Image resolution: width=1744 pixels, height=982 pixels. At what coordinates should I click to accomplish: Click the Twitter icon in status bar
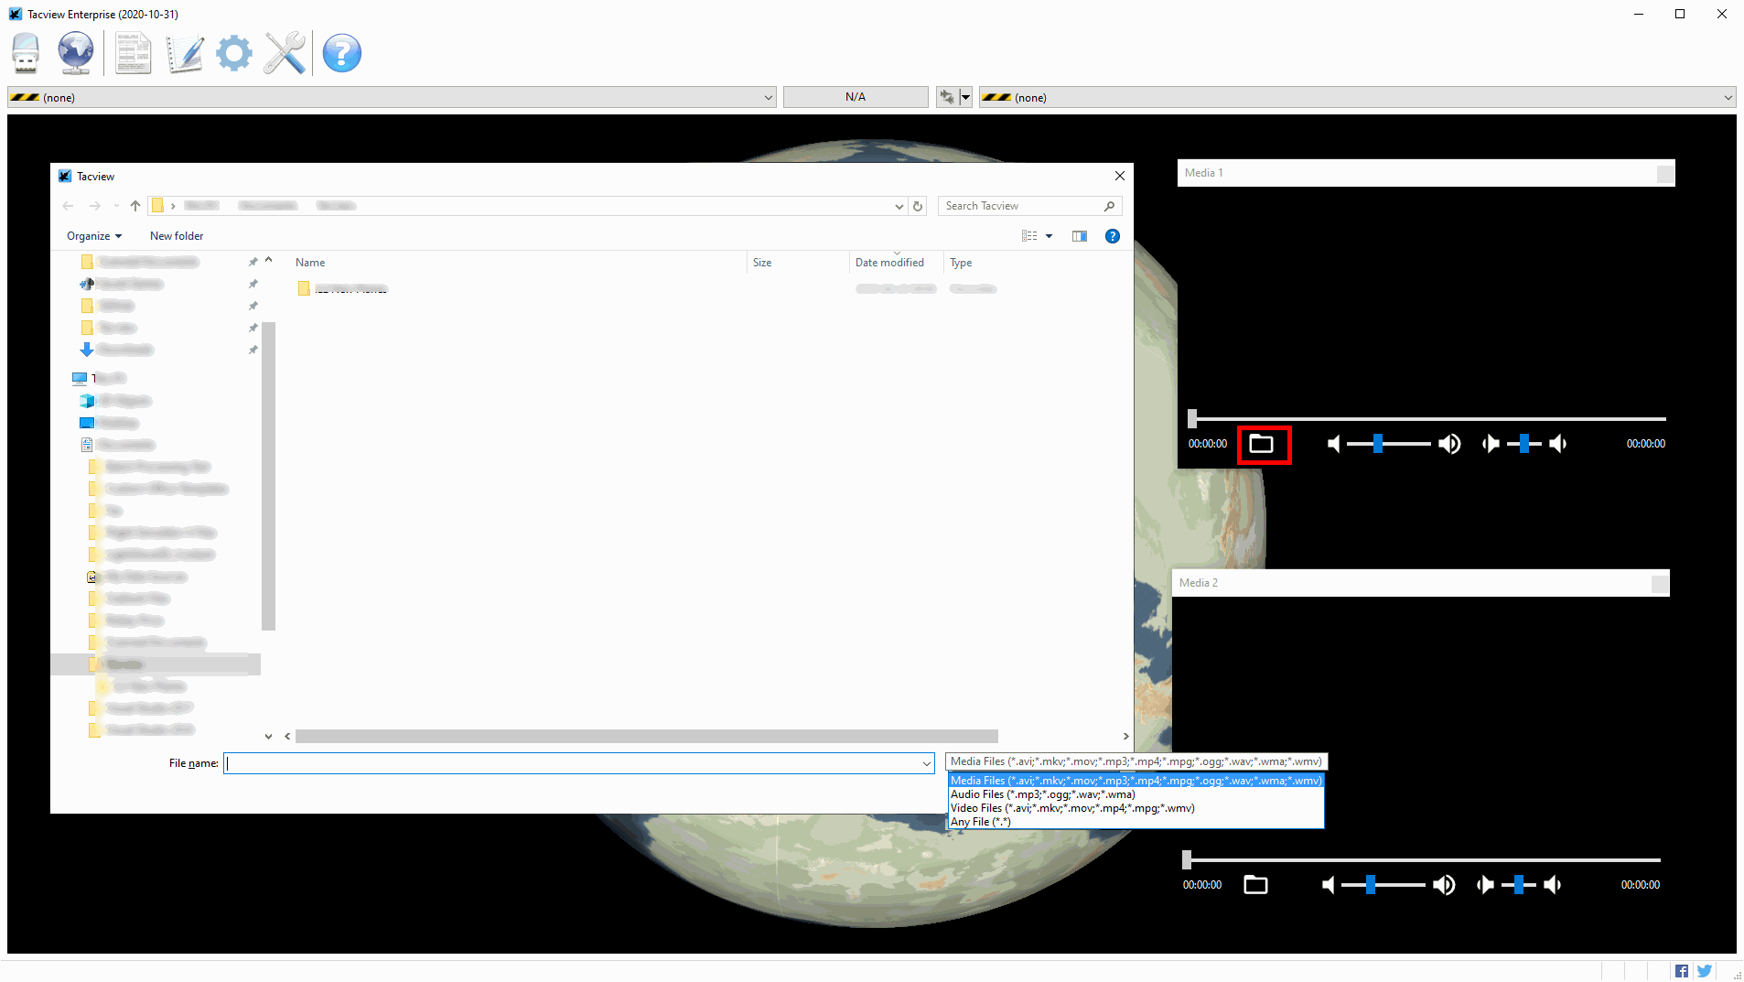[x=1705, y=971]
